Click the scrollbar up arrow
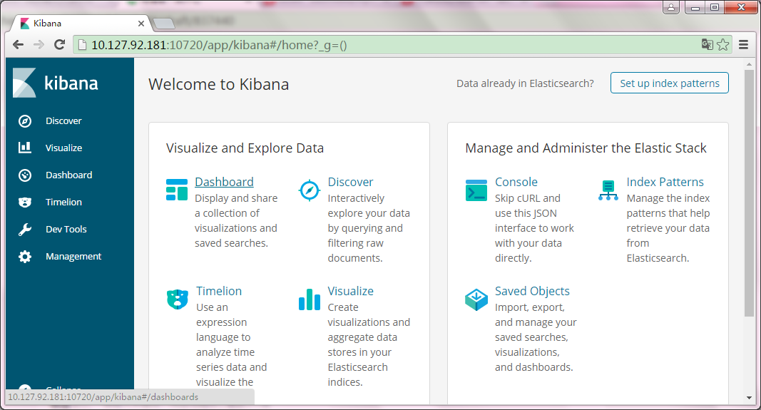The image size is (761, 410). click(x=749, y=64)
